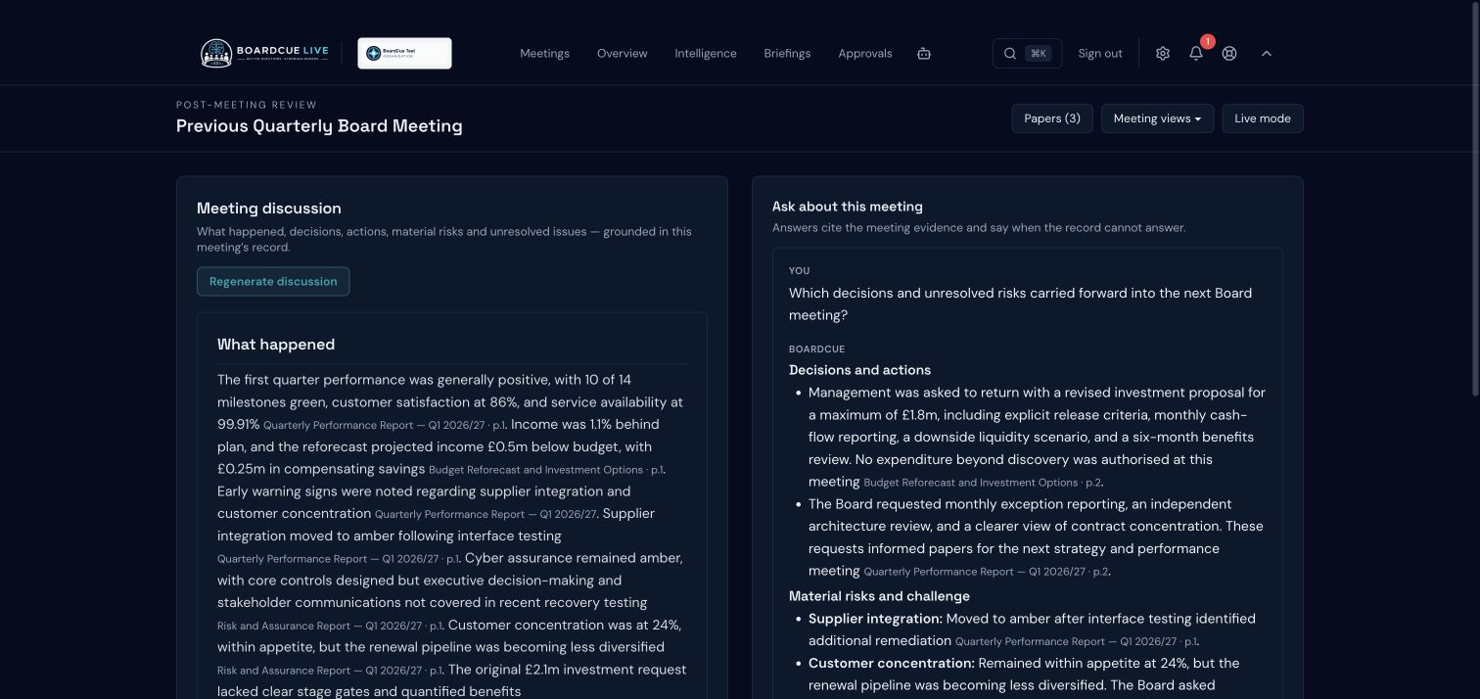Viewport: 1480px width, 699px height.
Task: Open notifications bell with badge
Action: 1196,53
